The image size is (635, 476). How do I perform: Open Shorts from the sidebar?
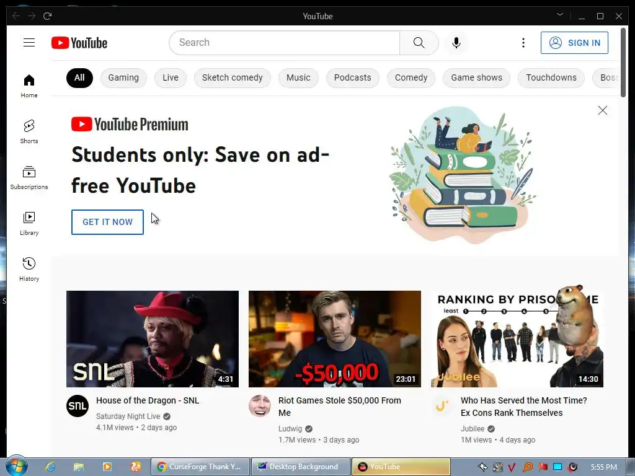click(x=29, y=131)
